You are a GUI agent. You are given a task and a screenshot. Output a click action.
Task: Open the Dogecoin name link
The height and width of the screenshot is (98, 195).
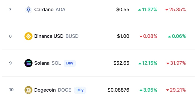[x=45, y=90]
